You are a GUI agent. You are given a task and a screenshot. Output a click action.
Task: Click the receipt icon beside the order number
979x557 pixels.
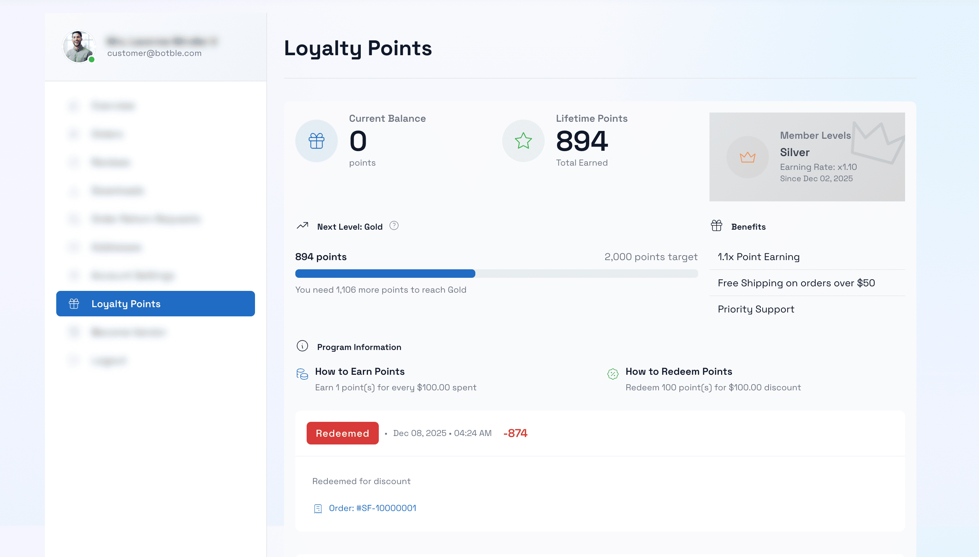[x=318, y=508]
